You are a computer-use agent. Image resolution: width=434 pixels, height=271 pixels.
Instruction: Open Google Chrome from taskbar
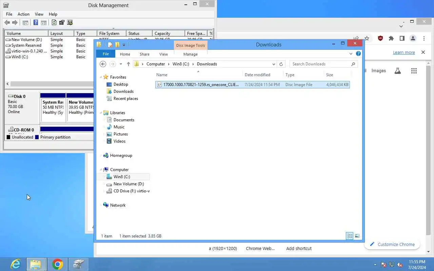(58, 264)
